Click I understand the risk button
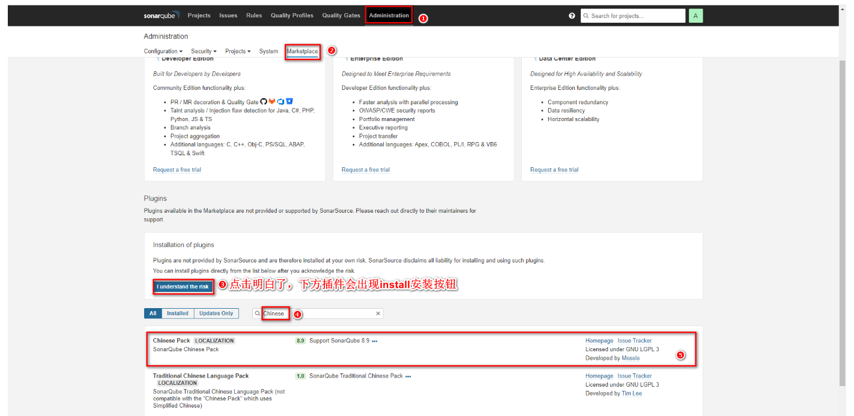 pyautogui.click(x=183, y=287)
